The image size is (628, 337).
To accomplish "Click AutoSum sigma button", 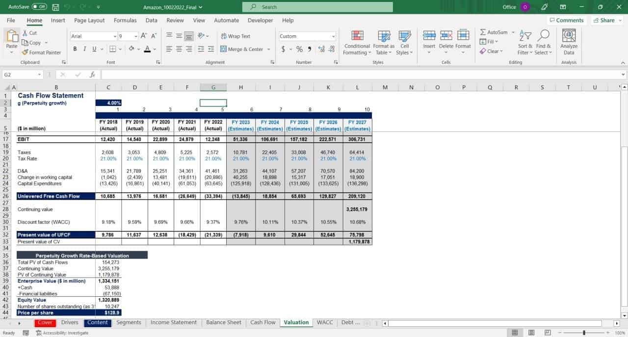I will pyautogui.click(x=494, y=32).
